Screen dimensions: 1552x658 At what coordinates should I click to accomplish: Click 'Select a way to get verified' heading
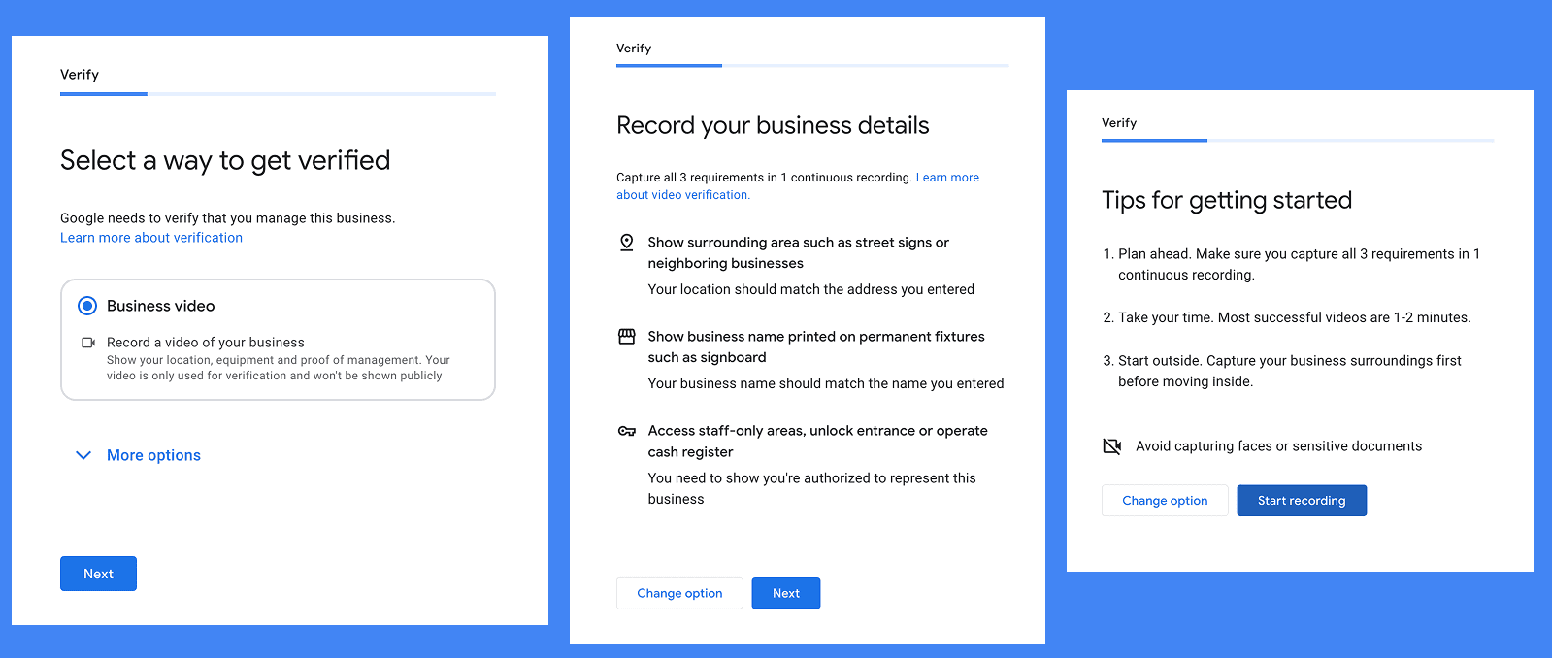point(225,160)
